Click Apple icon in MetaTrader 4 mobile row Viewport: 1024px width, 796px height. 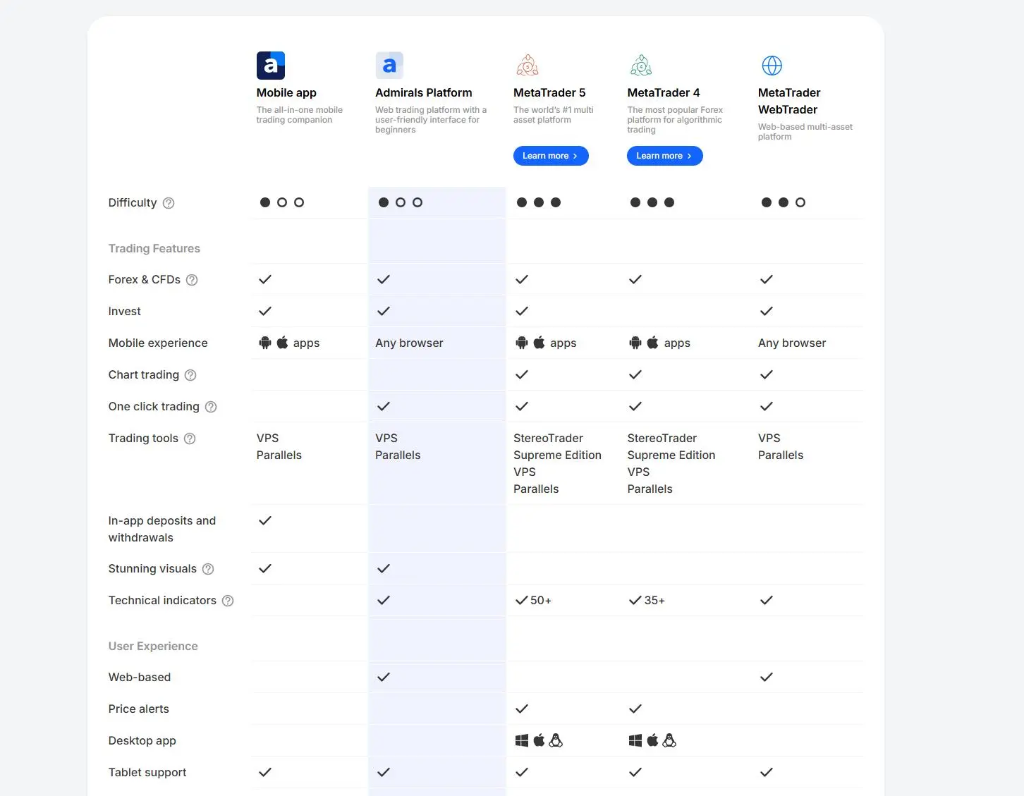[x=652, y=343]
